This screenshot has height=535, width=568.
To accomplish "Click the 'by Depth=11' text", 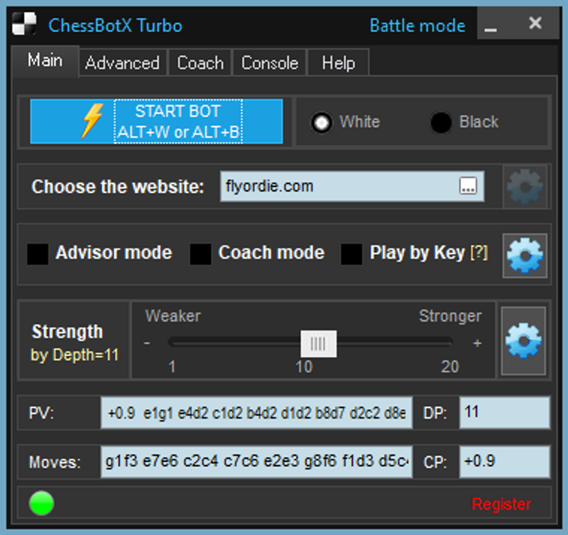I will point(75,355).
